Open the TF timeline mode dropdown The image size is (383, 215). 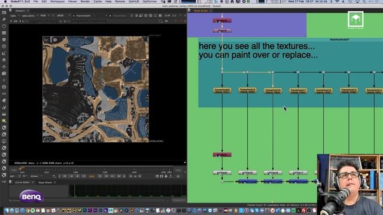click(25, 176)
